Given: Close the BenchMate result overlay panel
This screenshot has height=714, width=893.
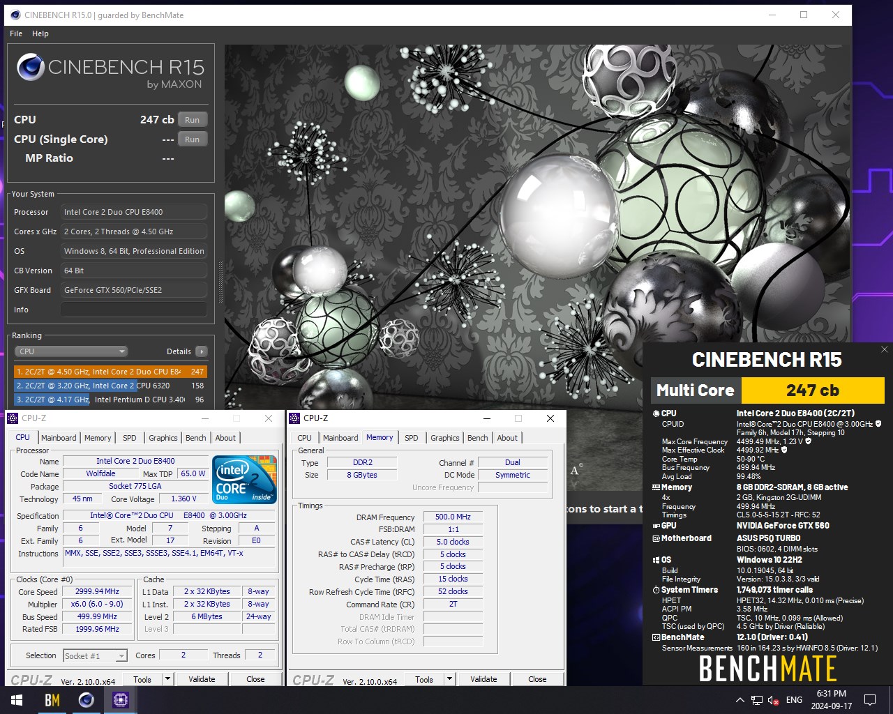Looking at the screenshot, I should click(x=885, y=349).
